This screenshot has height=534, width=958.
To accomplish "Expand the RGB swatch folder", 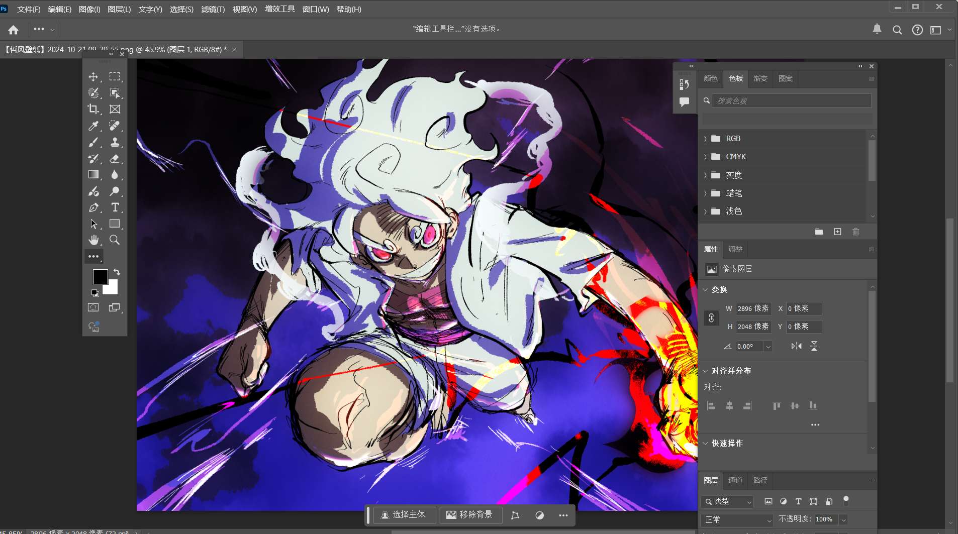I will coord(705,139).
